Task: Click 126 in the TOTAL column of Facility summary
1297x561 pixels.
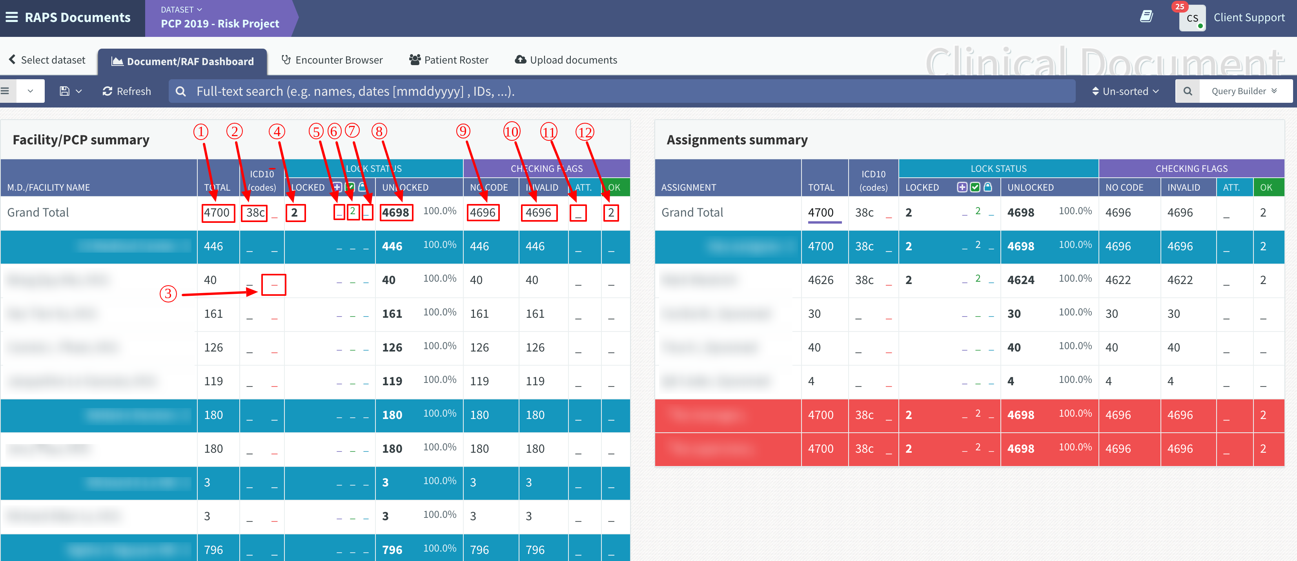Action: click(x=213, y=348)
